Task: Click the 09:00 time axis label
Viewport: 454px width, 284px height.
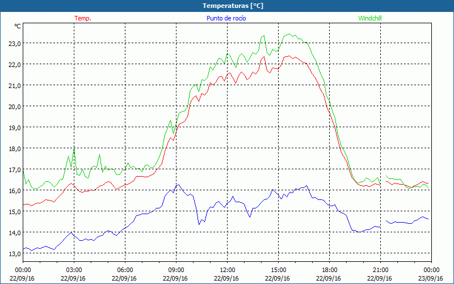Action: click(176, 270)
